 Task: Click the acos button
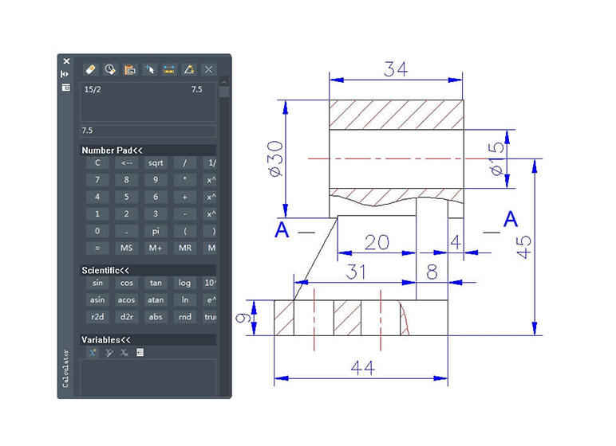point(127,300)
